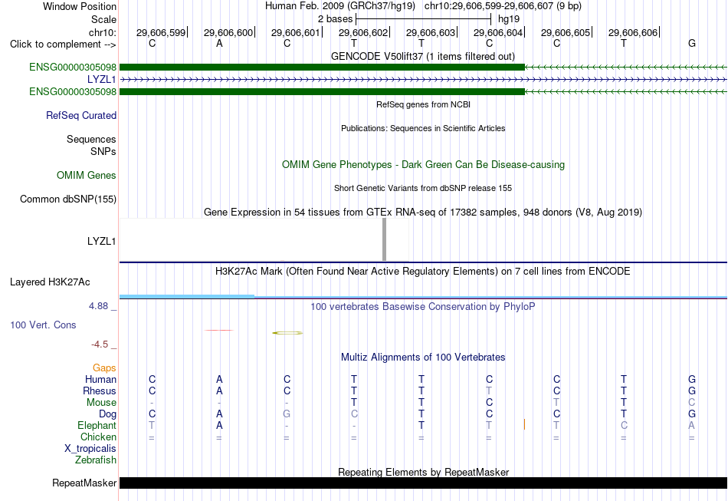Click the OMIM Genes track label
This screenshot has width=728, height=501.
[86, 175]
